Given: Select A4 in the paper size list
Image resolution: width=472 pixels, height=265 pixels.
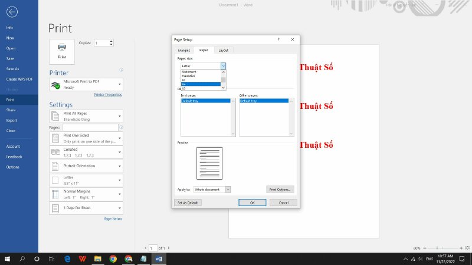Looking at the screenshot, I should [x=201, y=84].
